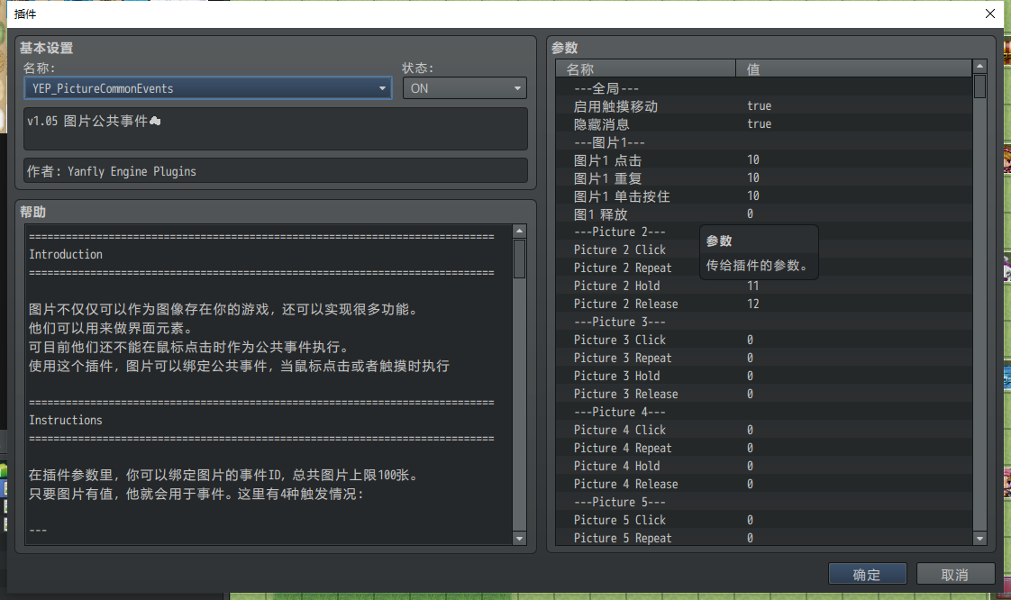The width and height of the screenshot is (1011, 600).
Task: Select the Picture 4 Repeat row
Action: (x=764, y=449)
